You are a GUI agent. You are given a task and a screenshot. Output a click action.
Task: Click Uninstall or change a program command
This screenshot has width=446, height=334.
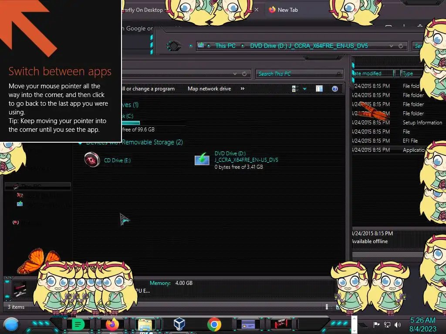(148, 89)
